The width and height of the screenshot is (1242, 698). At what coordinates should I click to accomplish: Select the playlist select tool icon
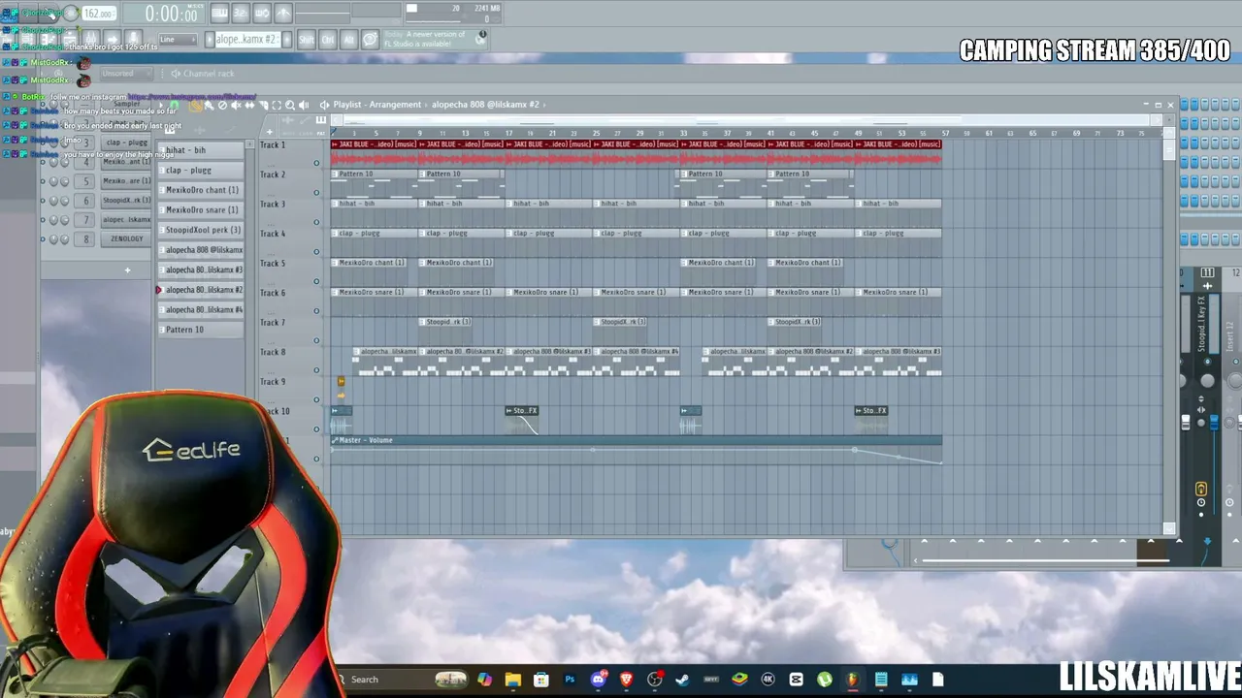click(277, 105)
